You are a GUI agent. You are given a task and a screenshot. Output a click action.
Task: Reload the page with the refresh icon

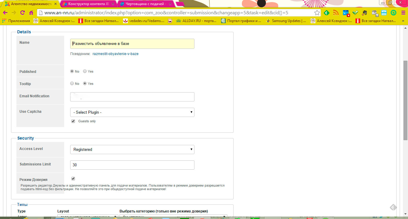tap(23, 13)
